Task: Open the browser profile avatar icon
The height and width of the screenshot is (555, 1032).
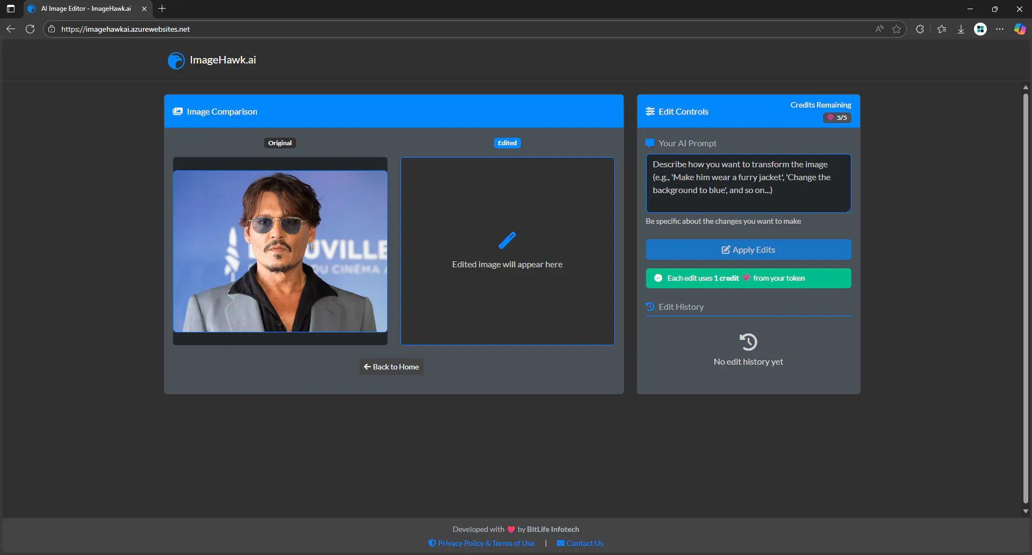Action: click(980, 29)
